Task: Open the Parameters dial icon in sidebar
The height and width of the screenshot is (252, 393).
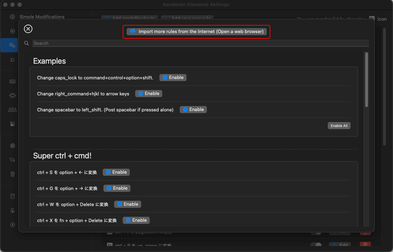Action: click(12, 60)
